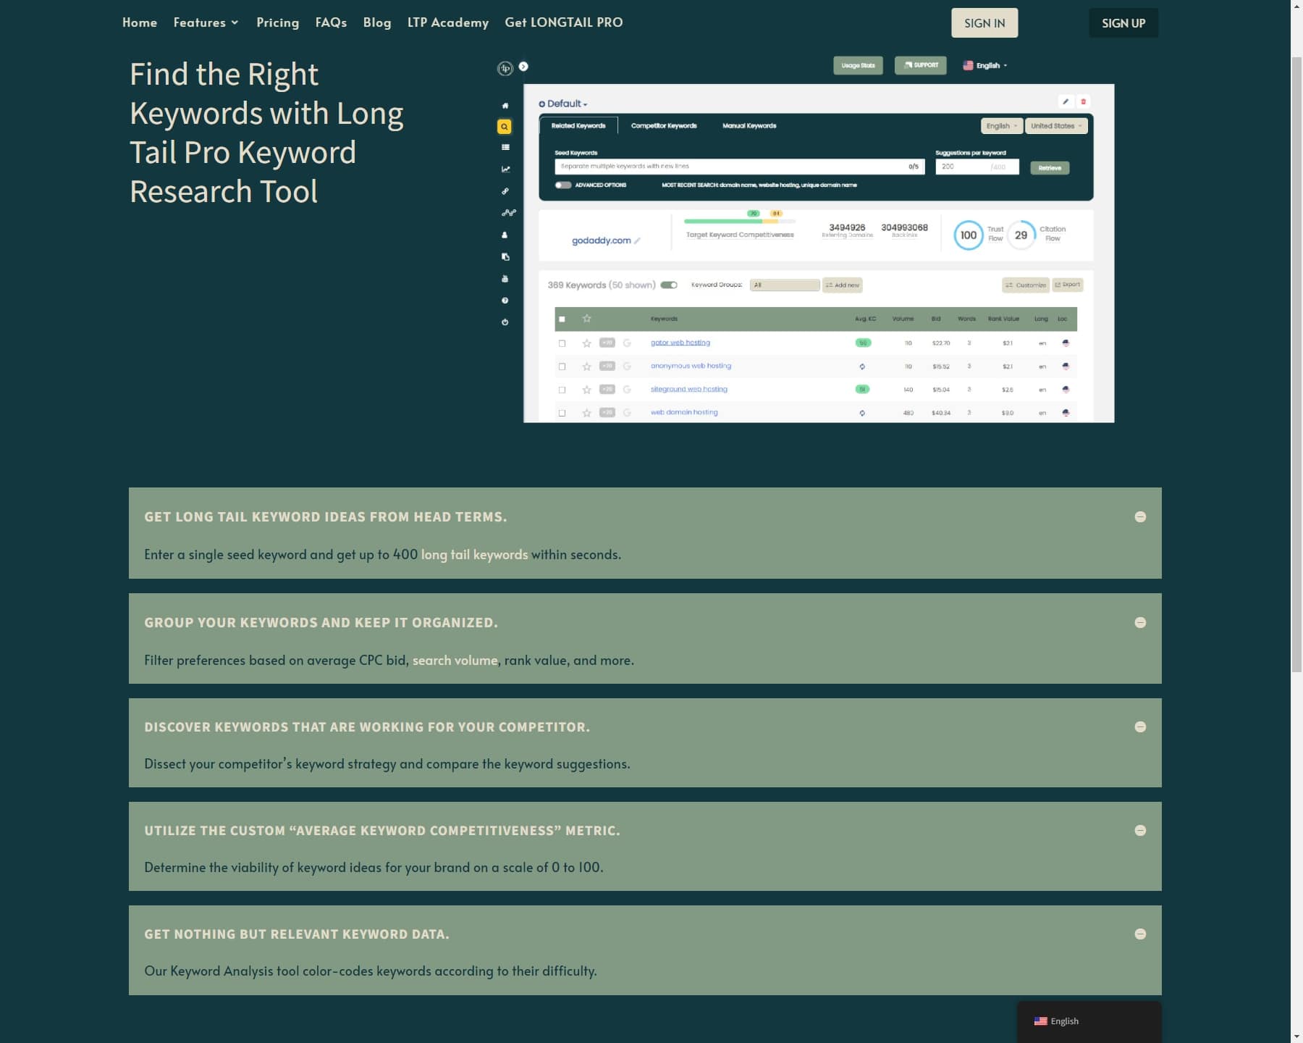The height and width of the screenshot is (1043, 1303).
Task: Click the pencil edit icon near Default
Action: tap(1064, 102)
